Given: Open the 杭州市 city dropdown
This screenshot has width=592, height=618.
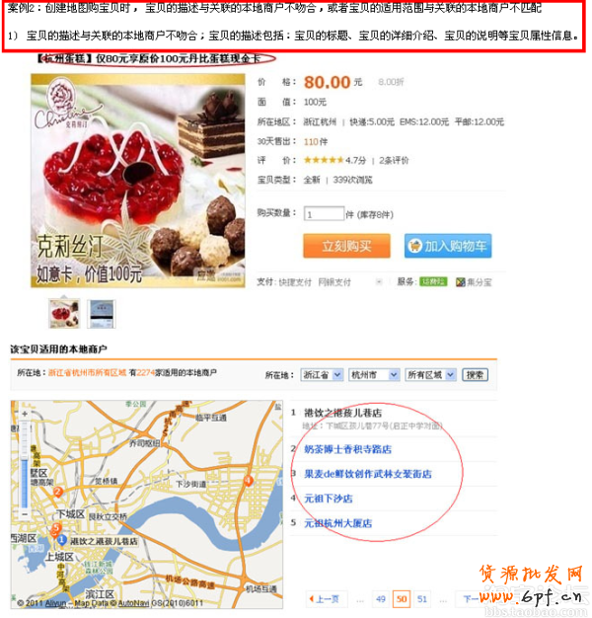Looking at the screenshot, I should (375, 375).
